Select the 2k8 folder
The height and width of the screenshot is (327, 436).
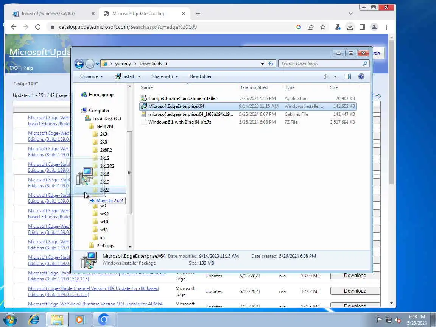click(103, 142)
